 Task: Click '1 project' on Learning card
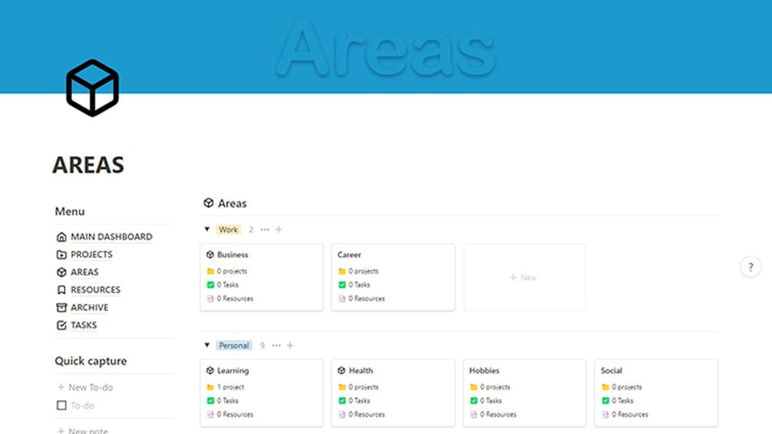point(231,387)
